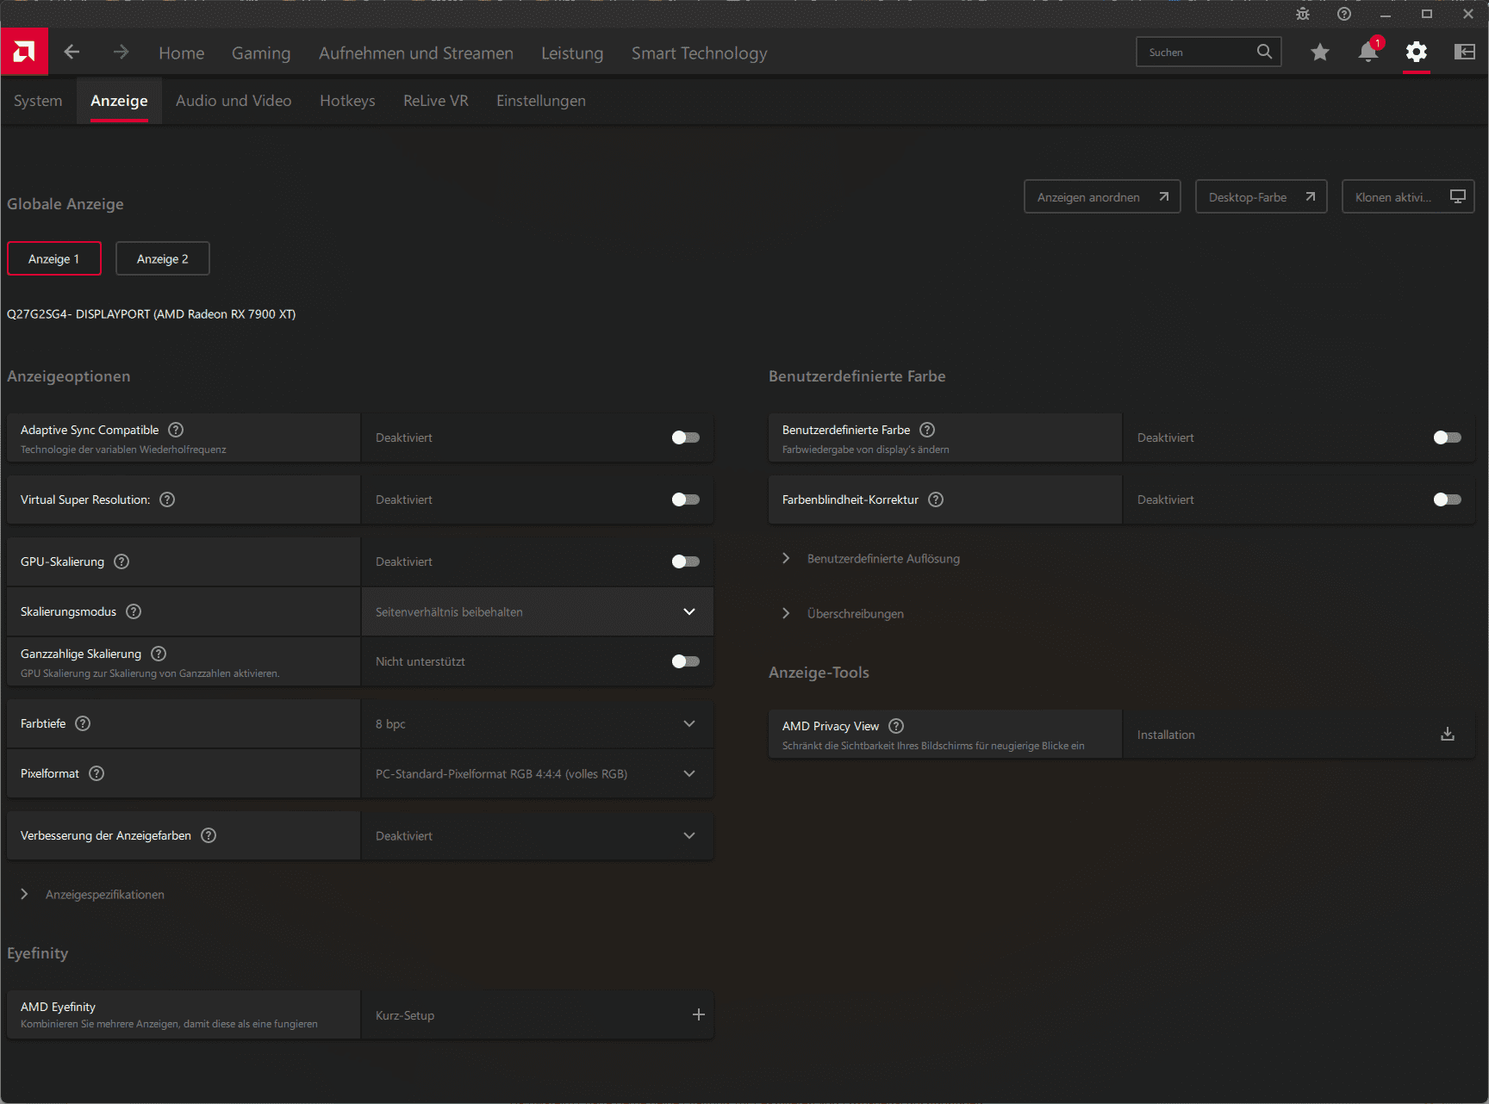Open Aufnehmen und Streamen menu
This screenshot has height=1104, width=1489.
click(416, 53)
